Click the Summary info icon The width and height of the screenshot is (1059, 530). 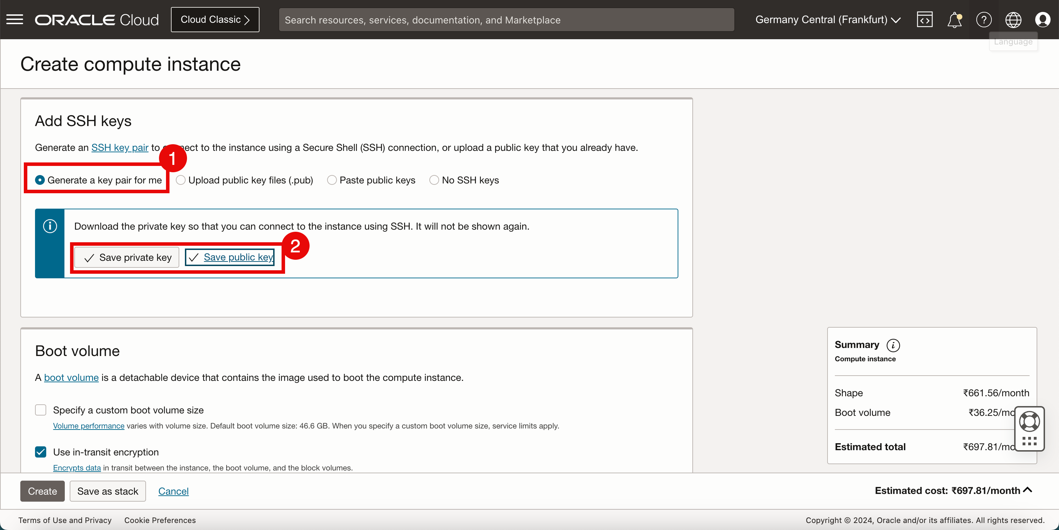(893, 345)
